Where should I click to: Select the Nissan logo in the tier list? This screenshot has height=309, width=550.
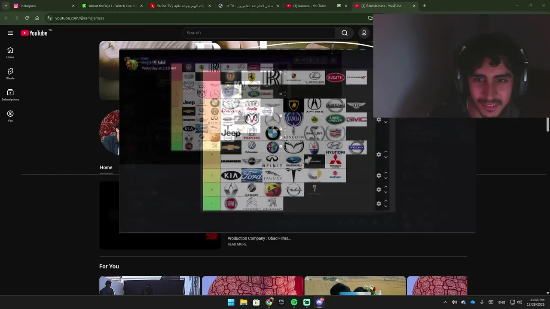335,105
